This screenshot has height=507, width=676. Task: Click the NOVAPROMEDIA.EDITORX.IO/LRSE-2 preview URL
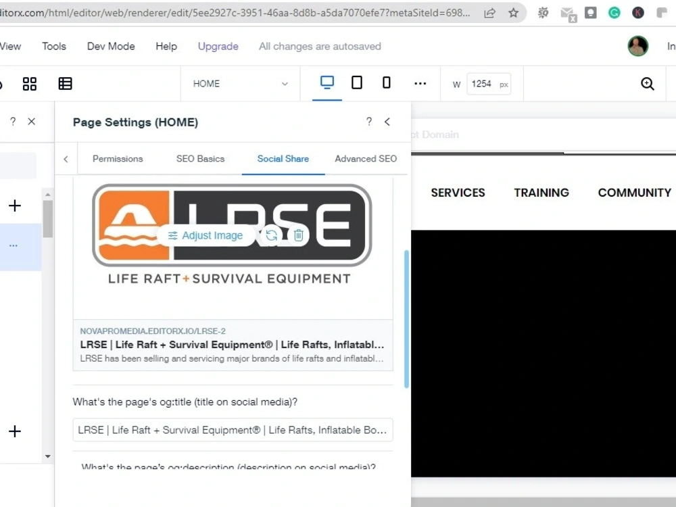point(153,331)
